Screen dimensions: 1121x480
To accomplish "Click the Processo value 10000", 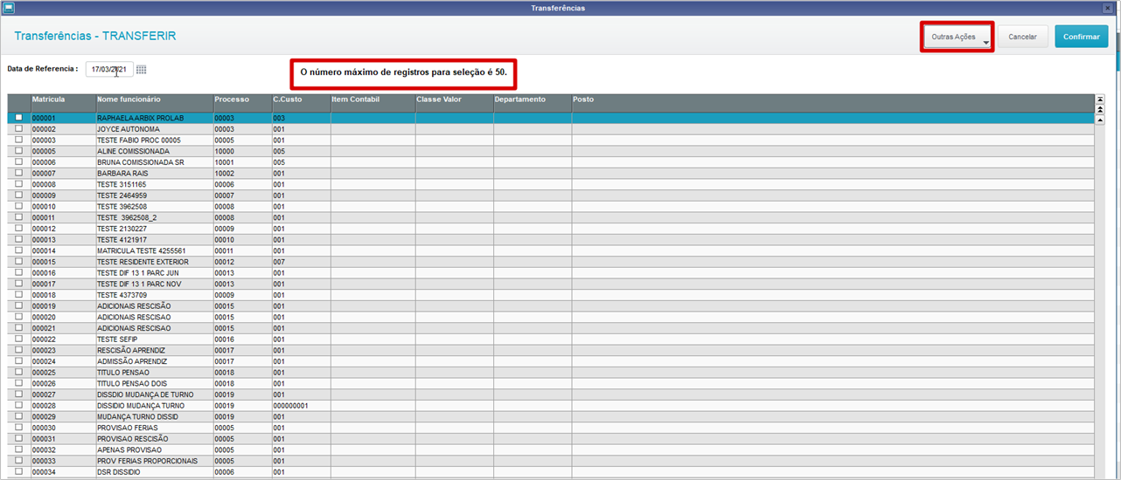I will click(224, 151).
